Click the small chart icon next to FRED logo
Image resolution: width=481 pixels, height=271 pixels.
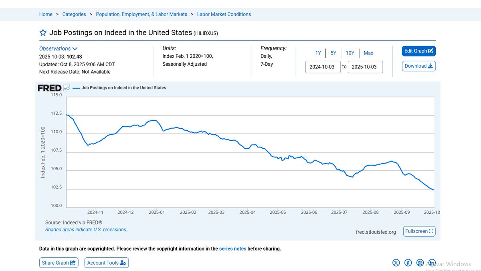67,88
